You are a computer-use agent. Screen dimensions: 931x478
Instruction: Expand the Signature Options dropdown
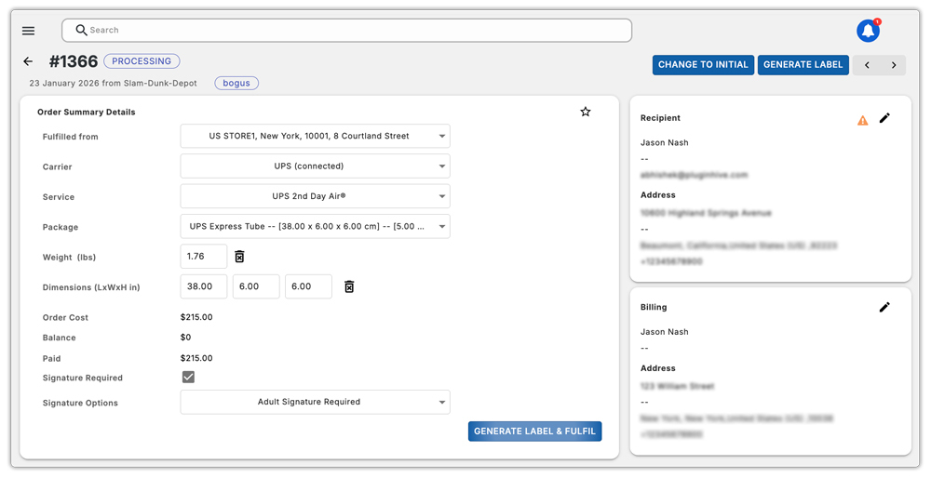click(315, 402)
